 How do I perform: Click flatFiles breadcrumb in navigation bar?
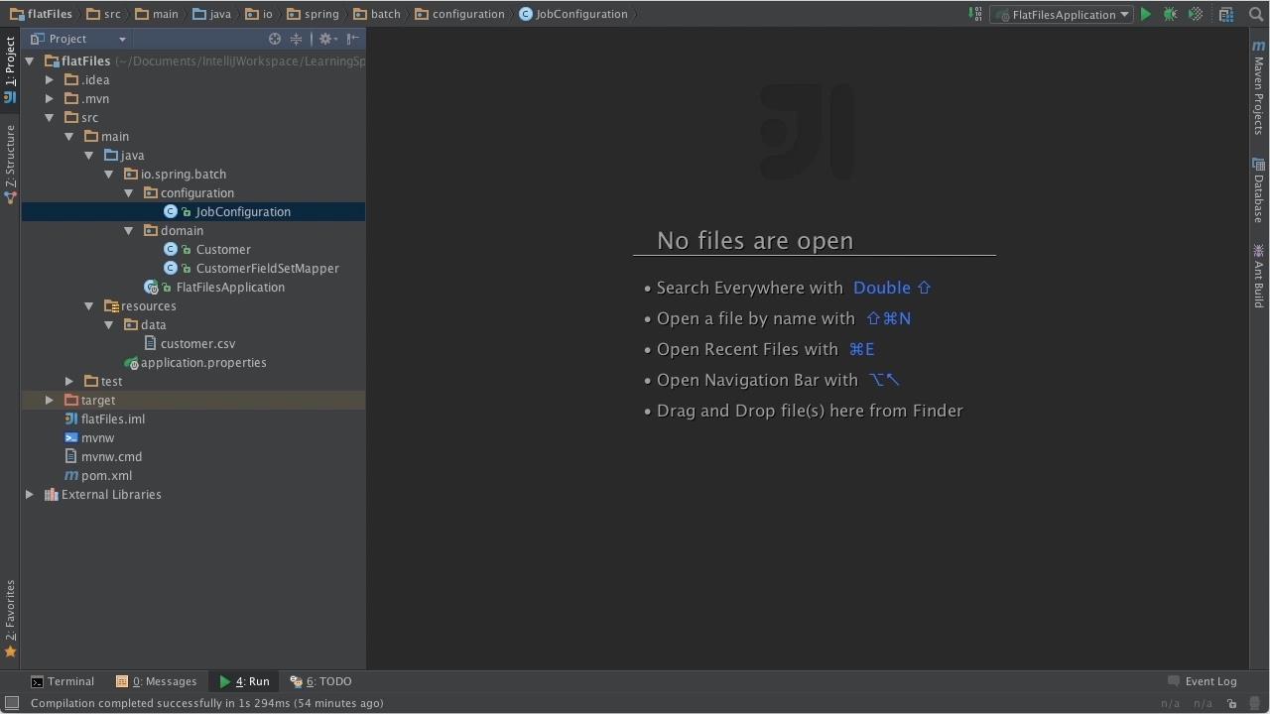pyautogui.click(x=41, y=14)
